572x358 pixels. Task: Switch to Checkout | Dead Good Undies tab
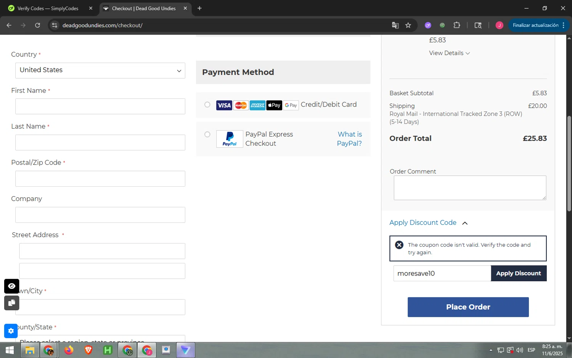(x=144, y=8)
